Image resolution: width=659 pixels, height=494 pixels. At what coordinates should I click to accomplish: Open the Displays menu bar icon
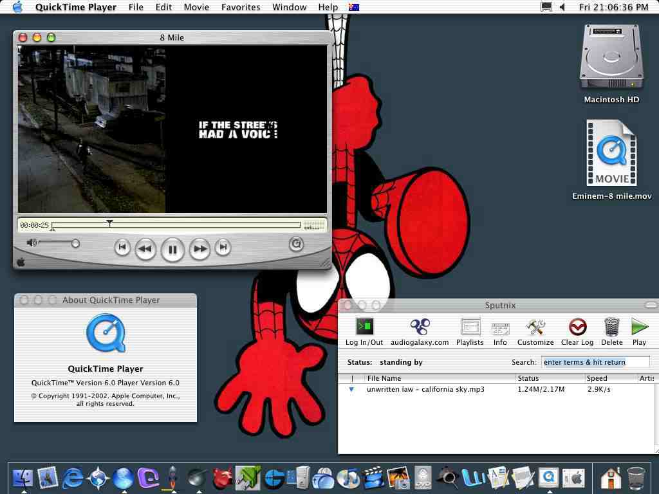[546, 7]
